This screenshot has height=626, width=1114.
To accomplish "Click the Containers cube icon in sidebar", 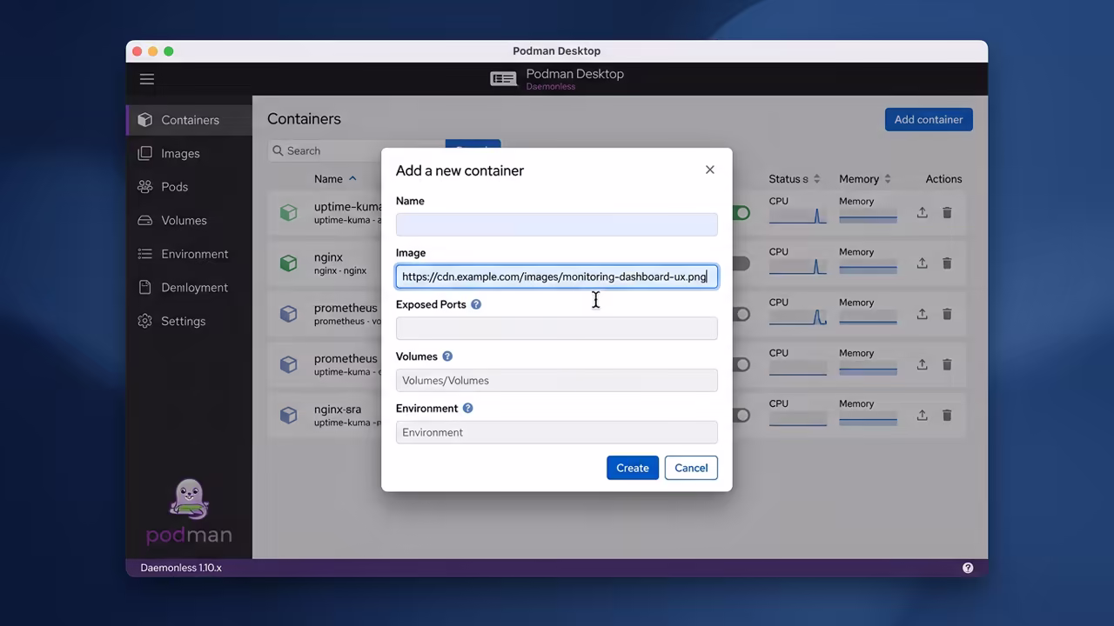I will click(145, 120).
